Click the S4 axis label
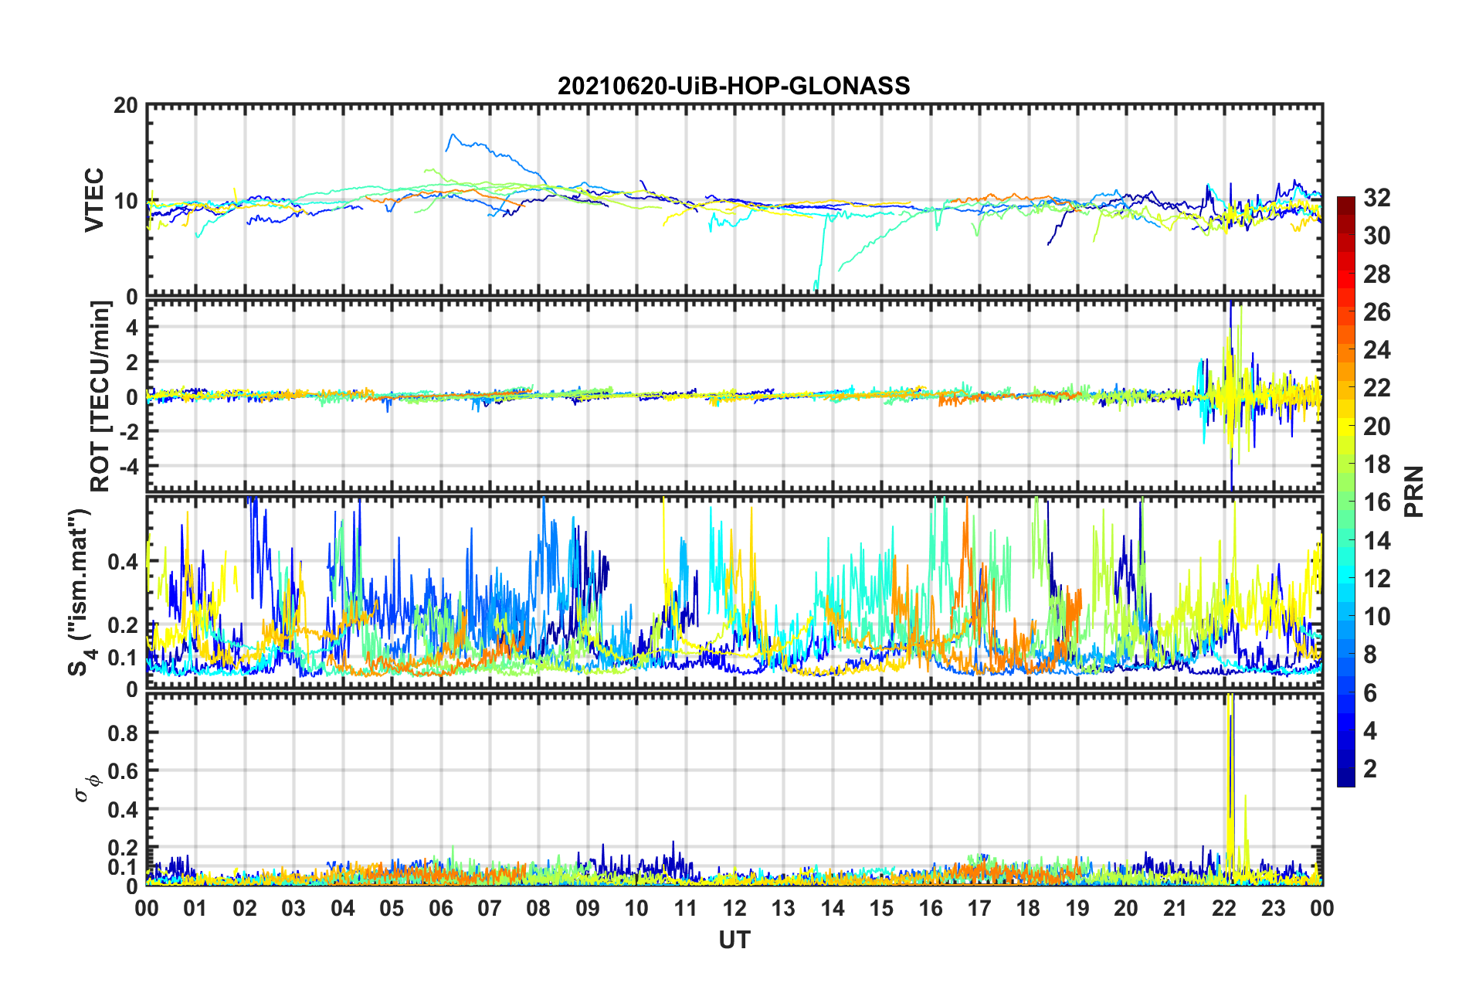 pyautogui.click(x=80, y=593)
